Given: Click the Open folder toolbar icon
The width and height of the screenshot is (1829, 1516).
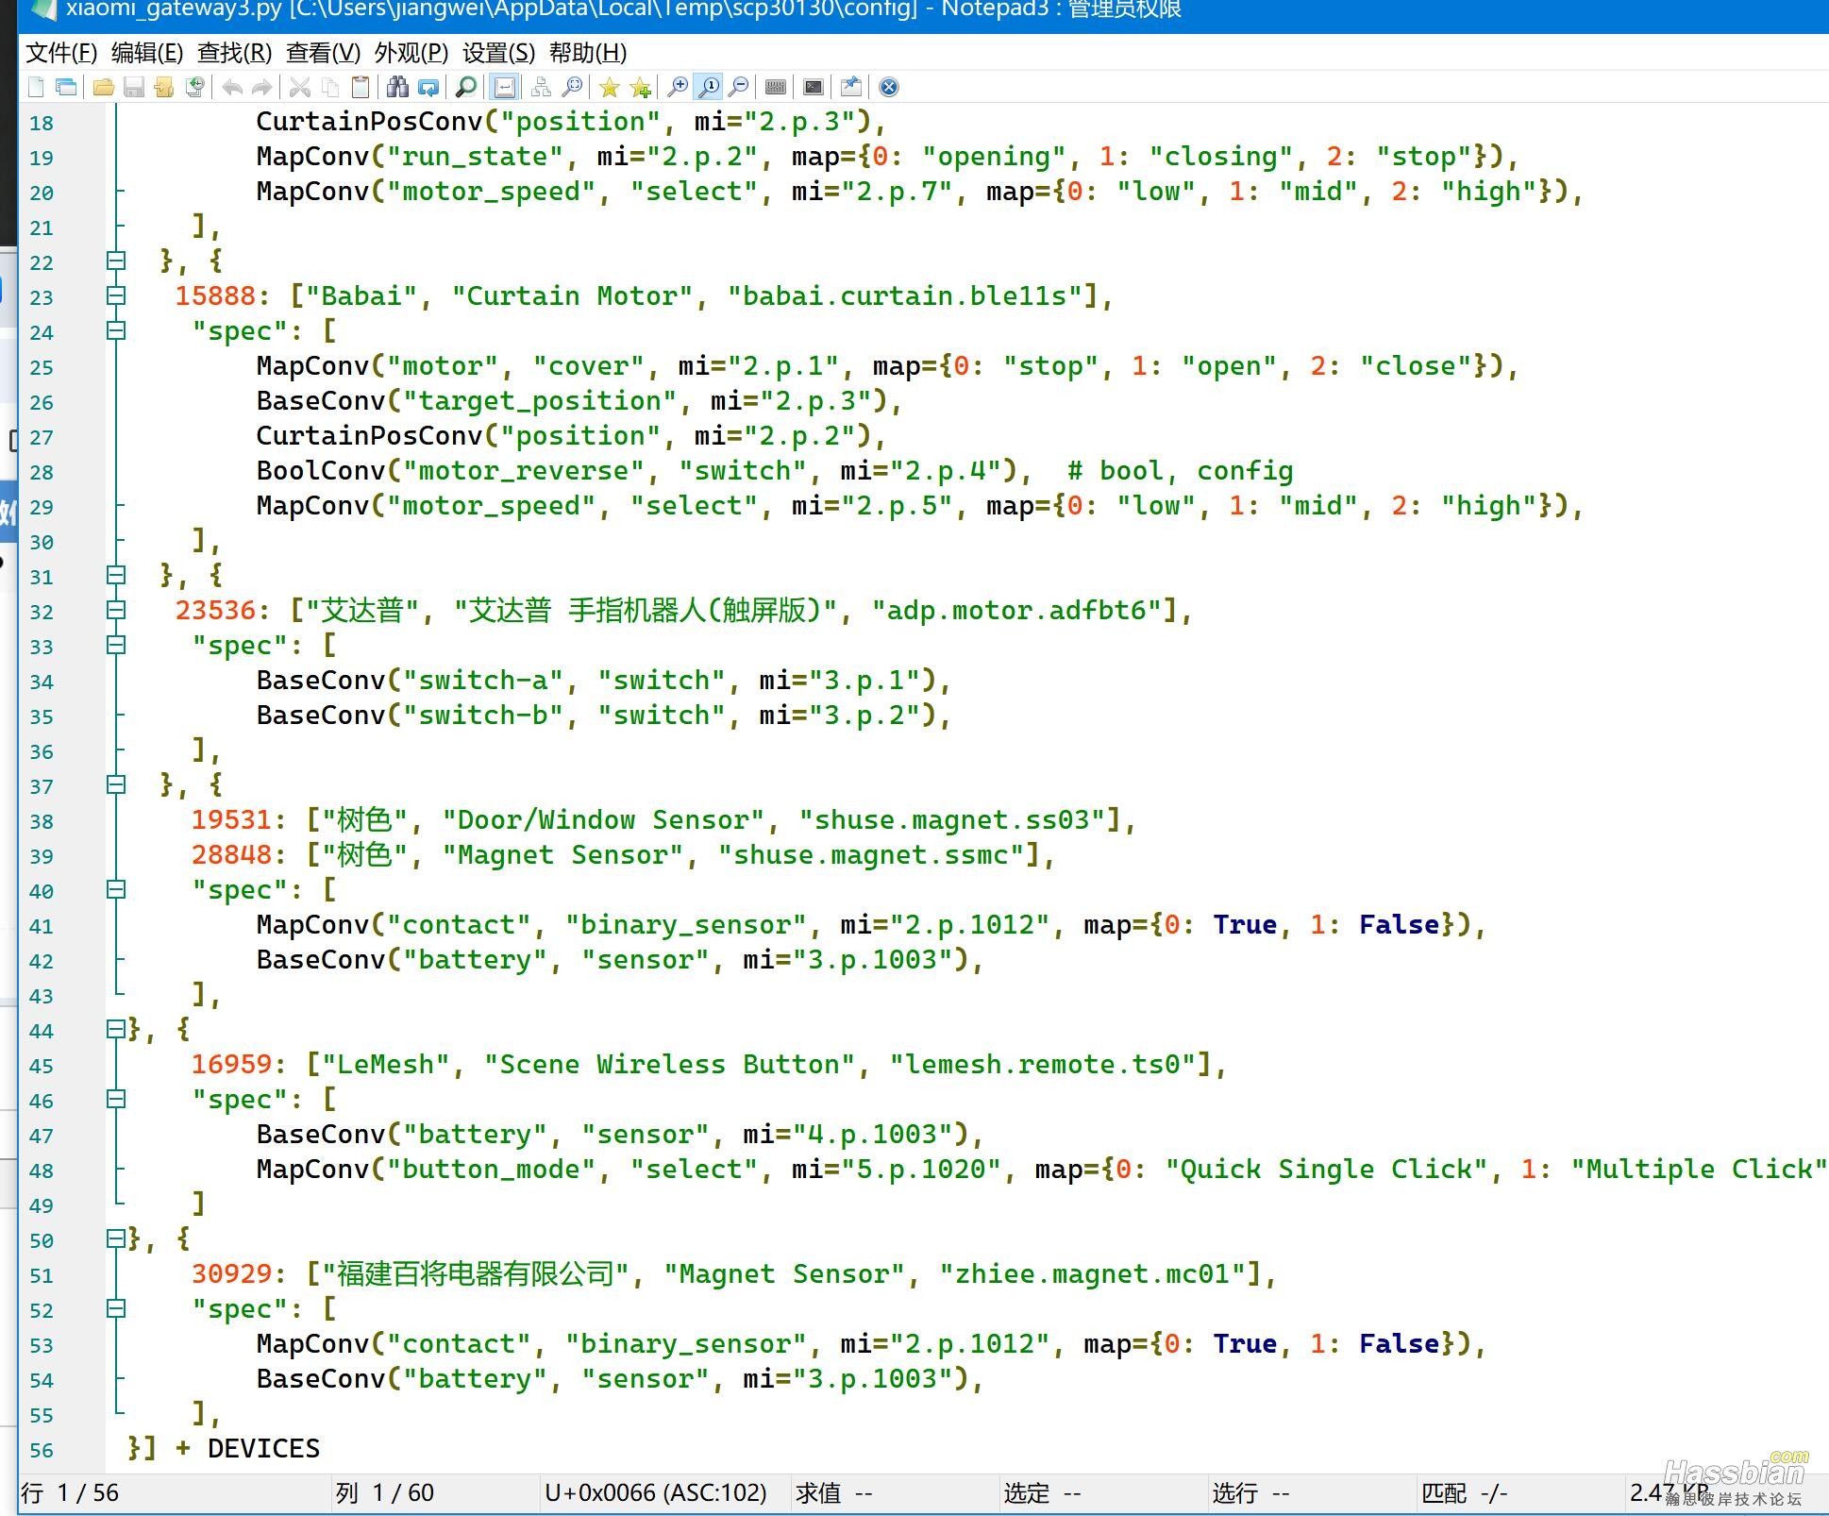Looking at the screenshot, I should tap(104, 88).
